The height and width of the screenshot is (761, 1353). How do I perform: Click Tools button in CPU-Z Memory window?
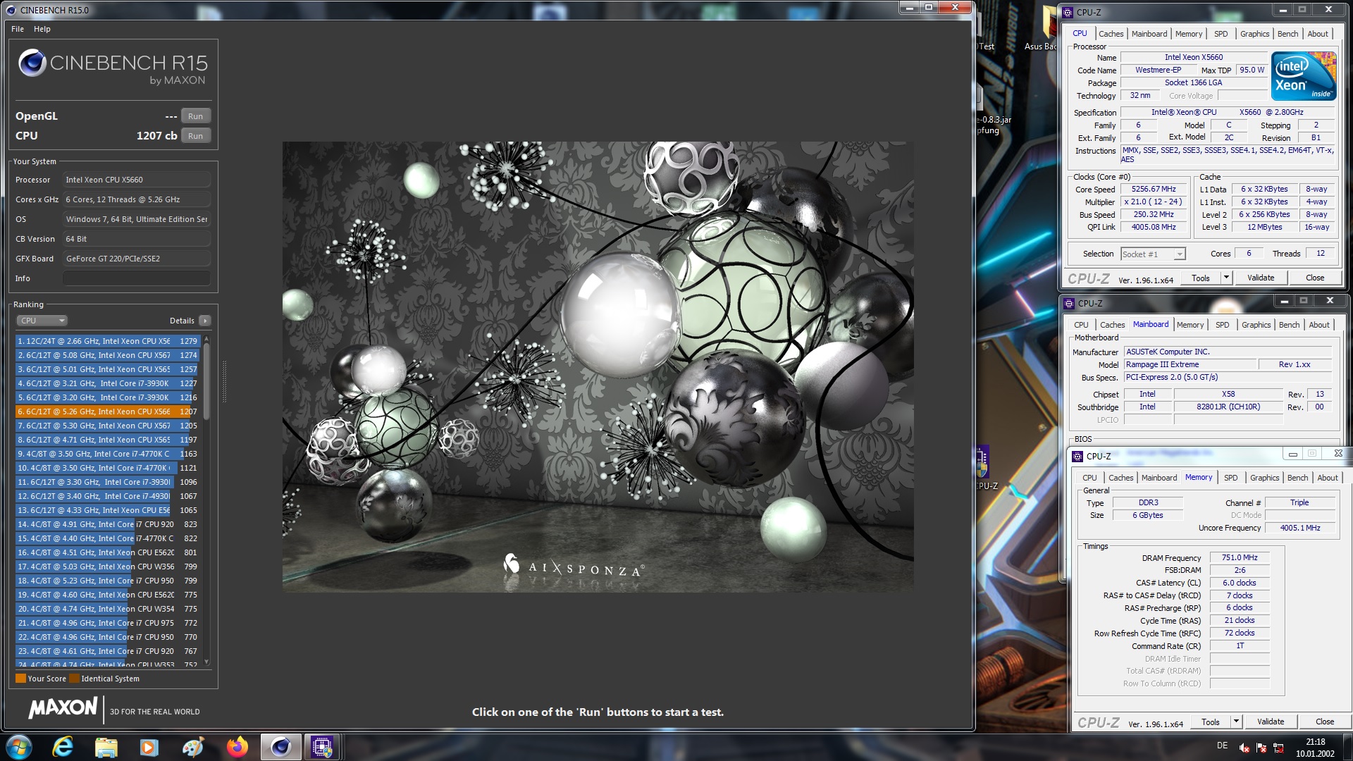(1211, 722)
